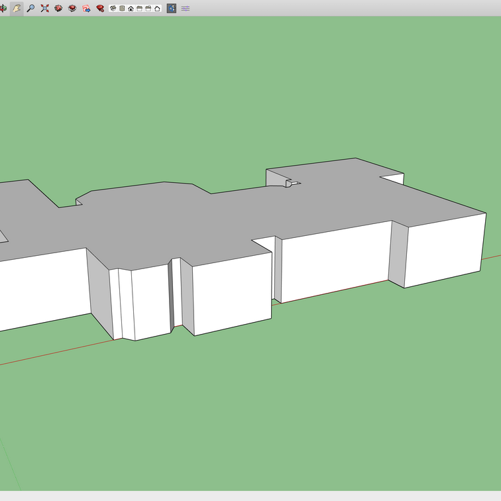
Task: Open the 3D Warehouse
Action: tap(58, 9)
